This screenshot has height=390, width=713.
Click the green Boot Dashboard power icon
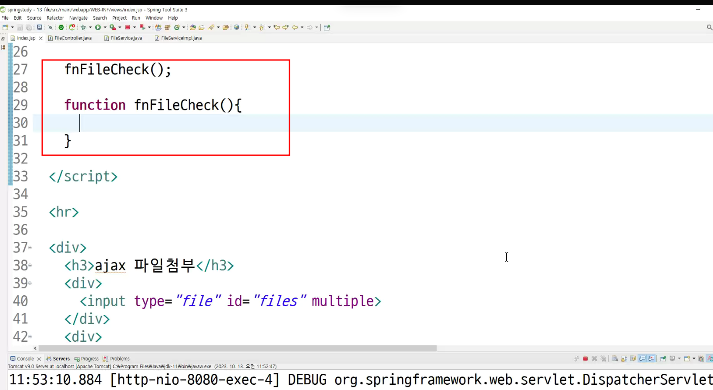tap(61, 27)
